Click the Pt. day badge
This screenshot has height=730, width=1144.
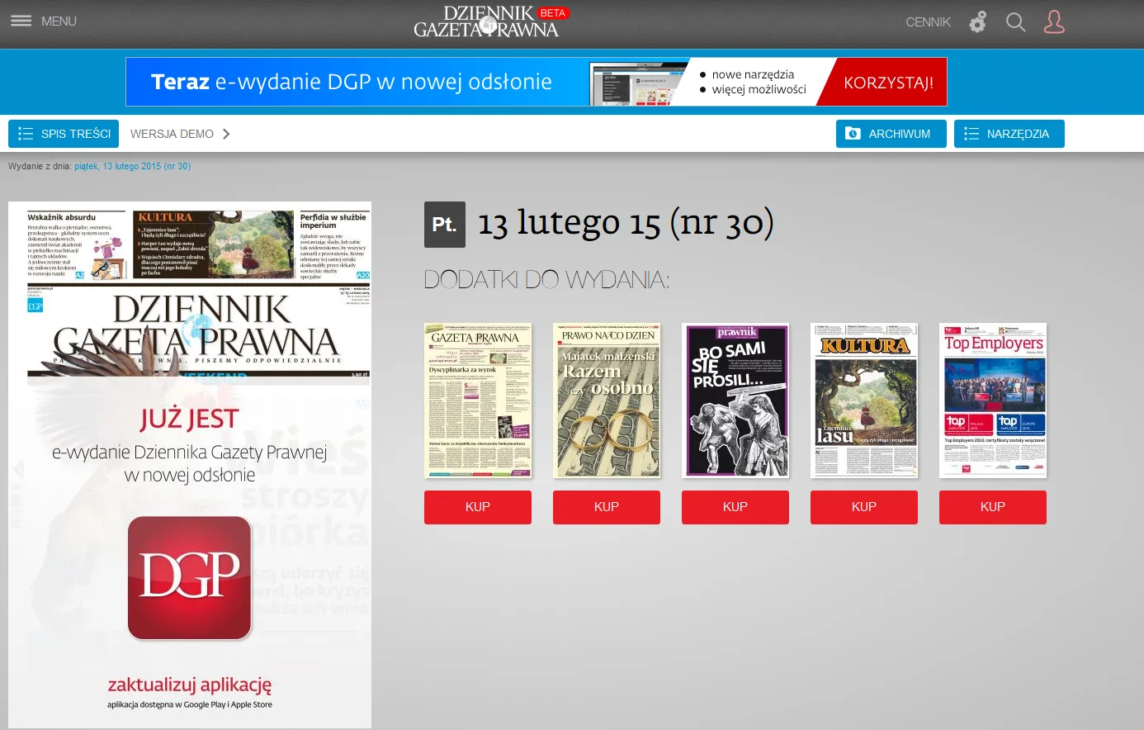tap(444, 225)
